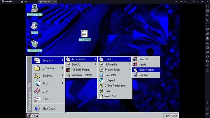Click LDPlayer sidebar location pin icon

[x=207, y=66]
